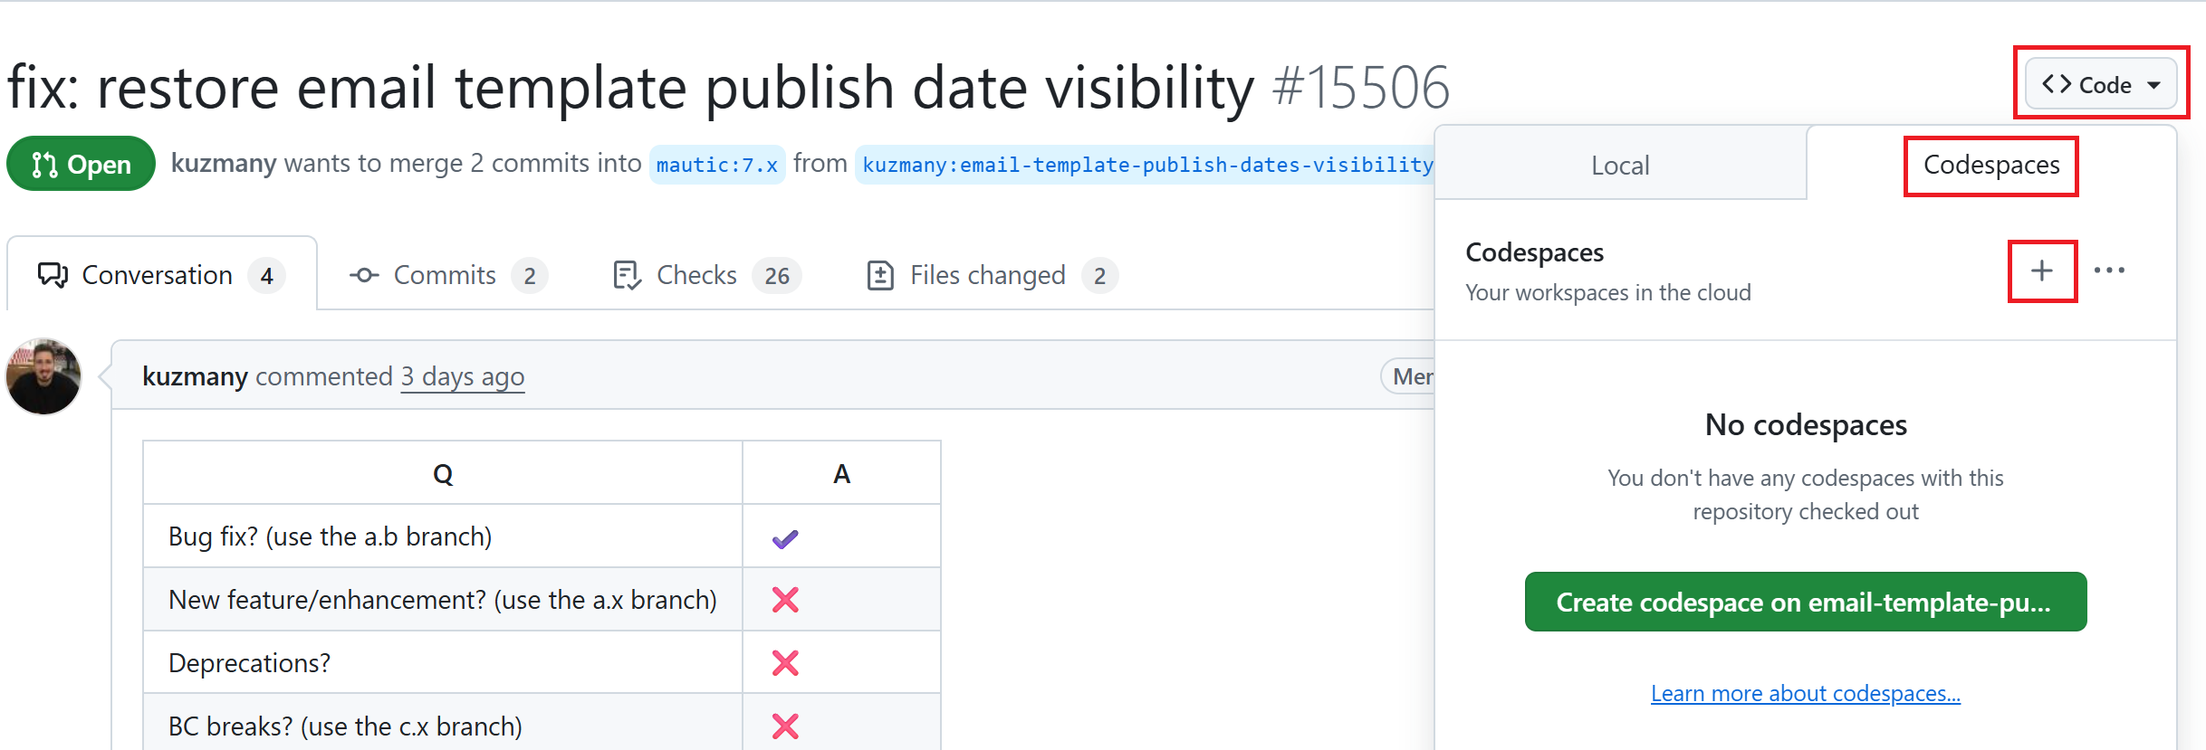Click kuzmany's avatar picture

click(43, 376)
